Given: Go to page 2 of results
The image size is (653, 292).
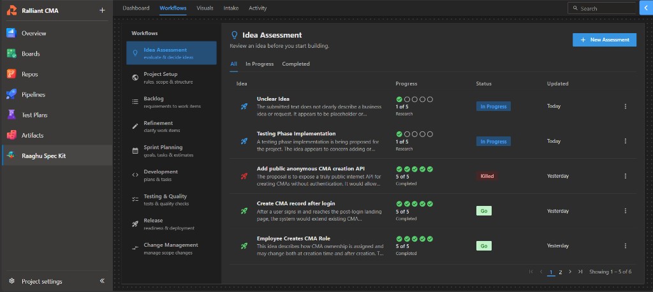Looking at the screenshot, I should (560, 272).
